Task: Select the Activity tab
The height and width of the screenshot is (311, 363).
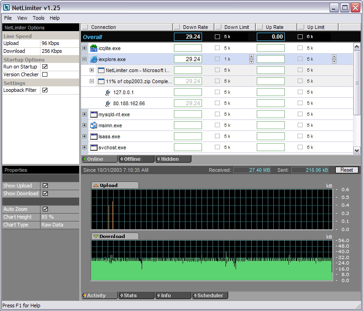Action: (99, 295)
